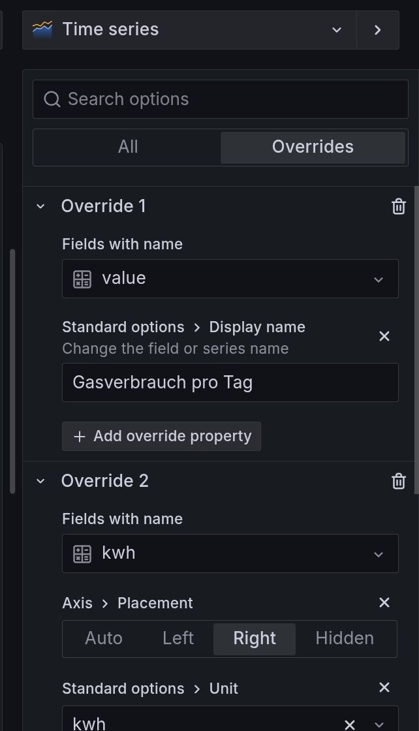Select Right axis placement option
Screen dimensions: 419x731
click(255, 638)
